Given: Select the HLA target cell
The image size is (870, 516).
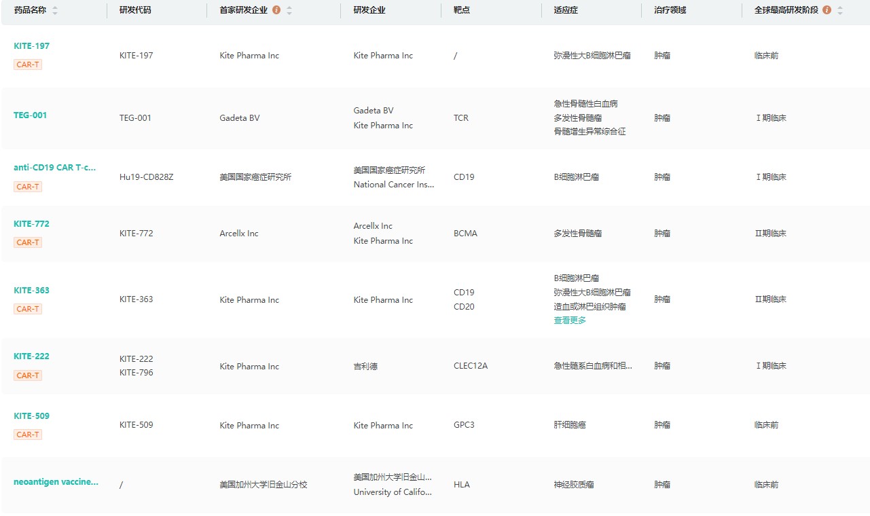Looking at the screenshot, I should pos(462,485).
